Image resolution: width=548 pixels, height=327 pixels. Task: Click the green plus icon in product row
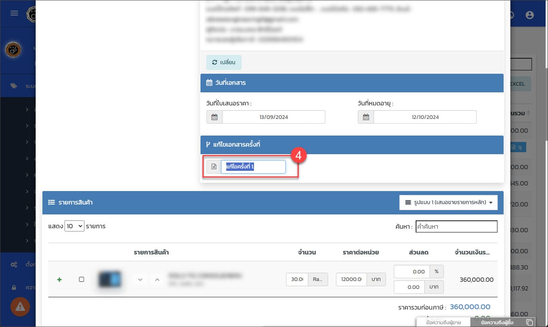pos(59,279)
